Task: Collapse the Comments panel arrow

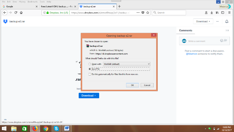Action: click(x=227, y=31)
